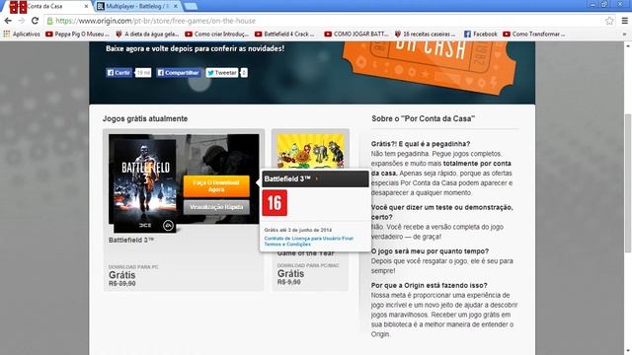This screenshot has height=355, width=632.
Task: Click the Jogos grátis atualmente heading
Action: (145, 118)
